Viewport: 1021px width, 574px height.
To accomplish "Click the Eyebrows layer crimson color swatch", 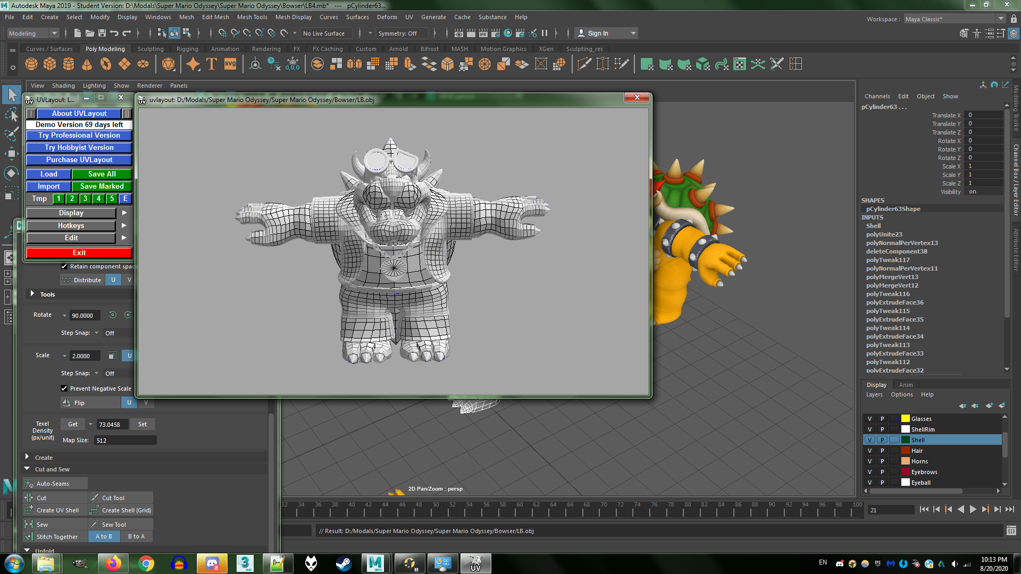I will coord(906,472).
